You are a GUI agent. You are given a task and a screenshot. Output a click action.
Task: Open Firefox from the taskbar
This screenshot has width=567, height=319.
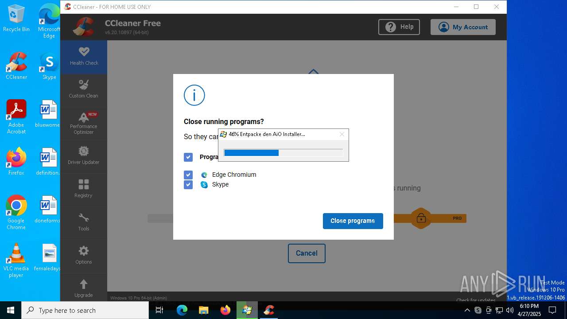pos(225,310)
